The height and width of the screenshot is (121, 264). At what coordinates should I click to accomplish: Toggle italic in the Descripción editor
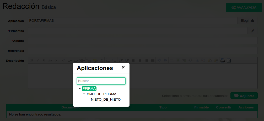(x=38, y=60)
